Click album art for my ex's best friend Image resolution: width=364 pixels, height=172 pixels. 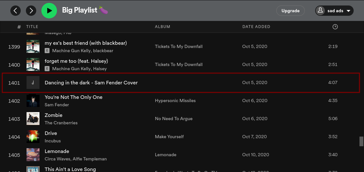pyautogui.click(x=33, y=46)
